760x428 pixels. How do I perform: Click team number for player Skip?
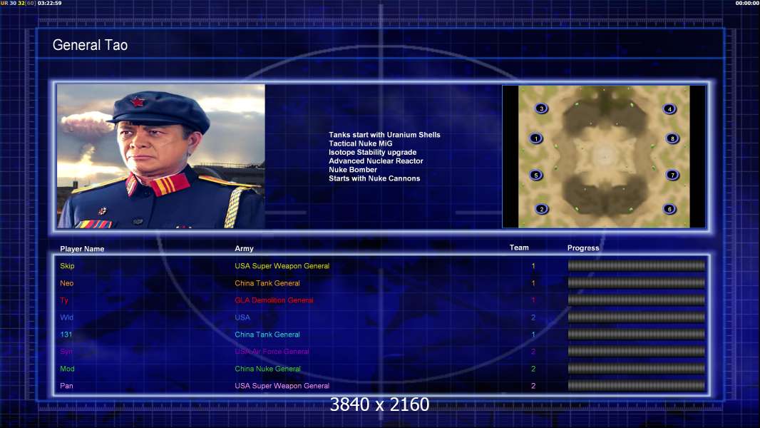click(533, 265)
